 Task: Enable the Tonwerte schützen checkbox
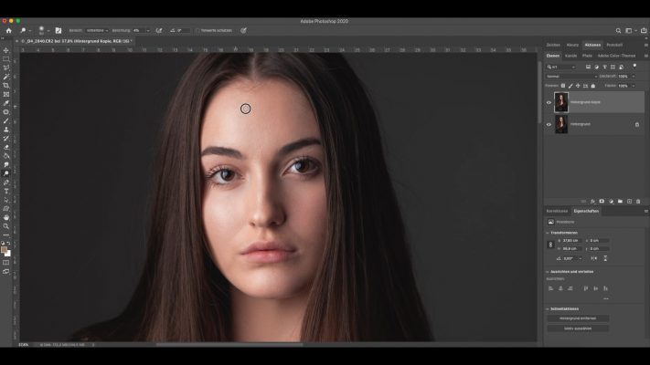(197, 30)
